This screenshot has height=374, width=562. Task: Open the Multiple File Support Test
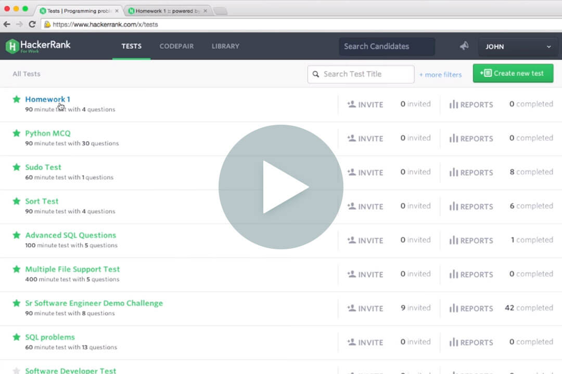click(72, 269)
